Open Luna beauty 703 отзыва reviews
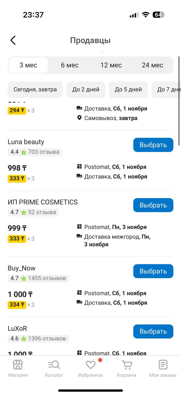Viewport: 181px width, 395px height. [44, 152]
